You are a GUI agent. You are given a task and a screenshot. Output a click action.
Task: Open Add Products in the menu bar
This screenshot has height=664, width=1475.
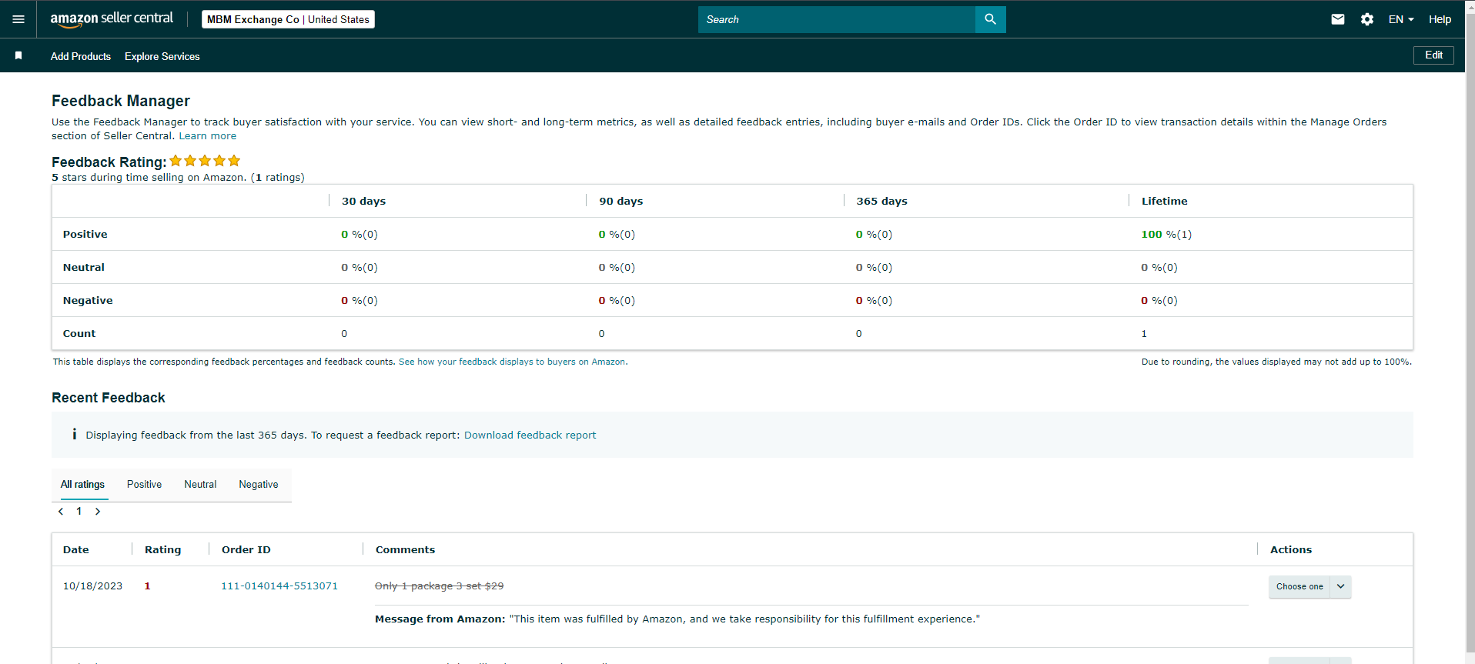tap(81, 56)
